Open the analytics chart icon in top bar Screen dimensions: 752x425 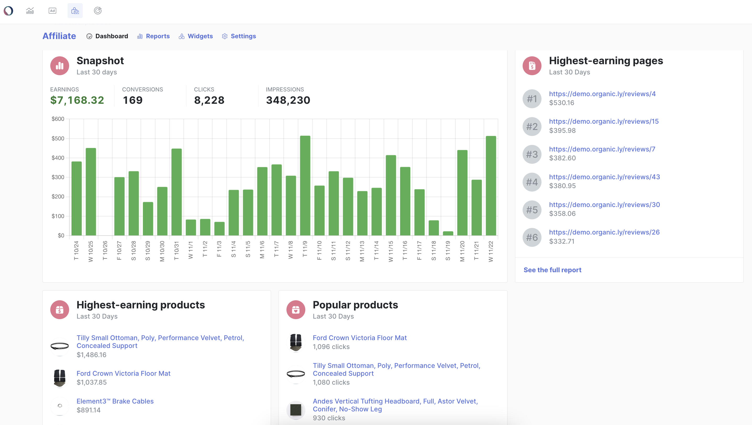[30, 11]
